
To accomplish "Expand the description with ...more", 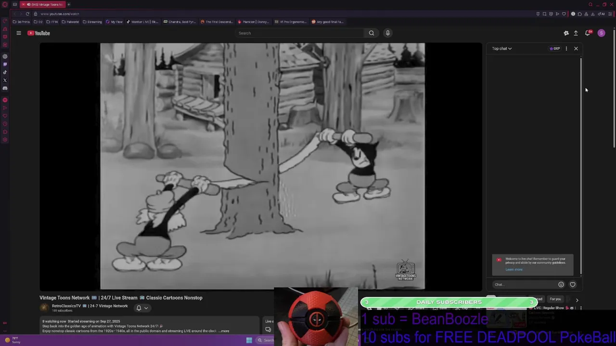I will point(223,331).
